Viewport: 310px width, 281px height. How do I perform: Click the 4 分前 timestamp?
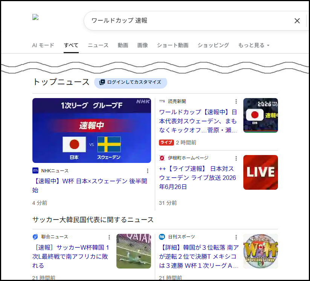pyautogui.click(x=40, y=203)
